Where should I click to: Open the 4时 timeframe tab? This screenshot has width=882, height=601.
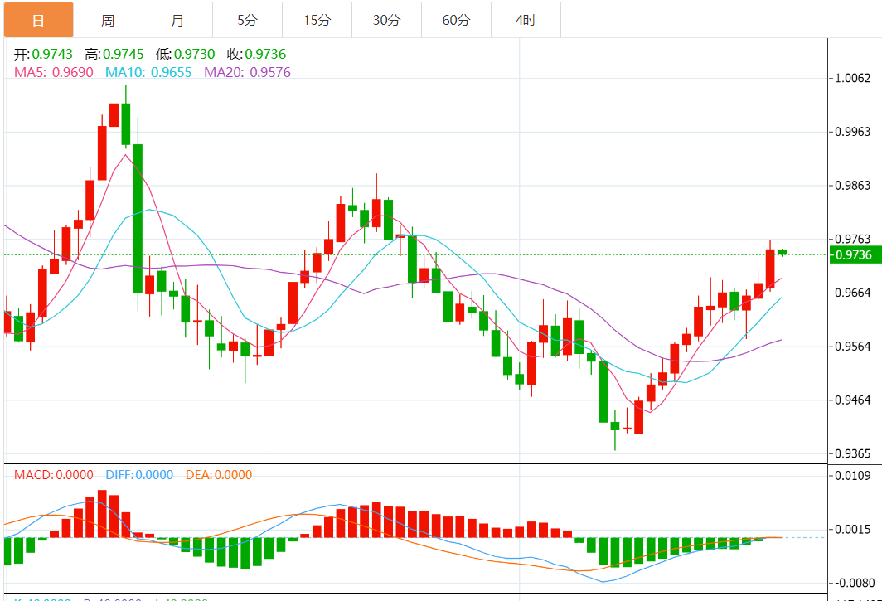pos(526,20)
